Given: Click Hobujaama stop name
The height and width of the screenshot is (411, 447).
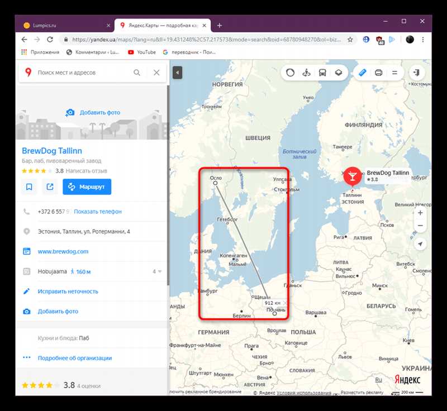Looking at the screenshot, I should (52, 271).
